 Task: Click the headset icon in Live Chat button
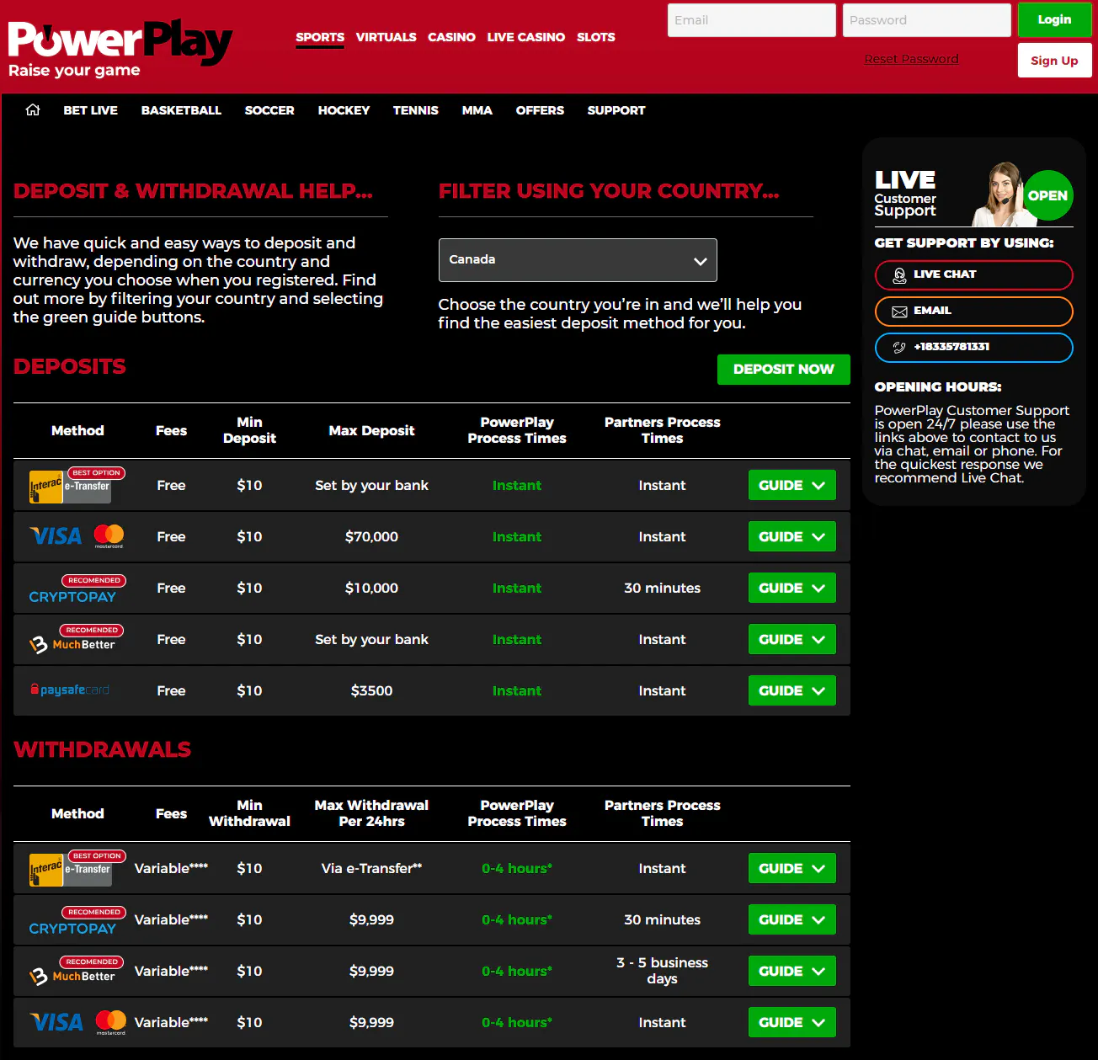click(899, 274)
